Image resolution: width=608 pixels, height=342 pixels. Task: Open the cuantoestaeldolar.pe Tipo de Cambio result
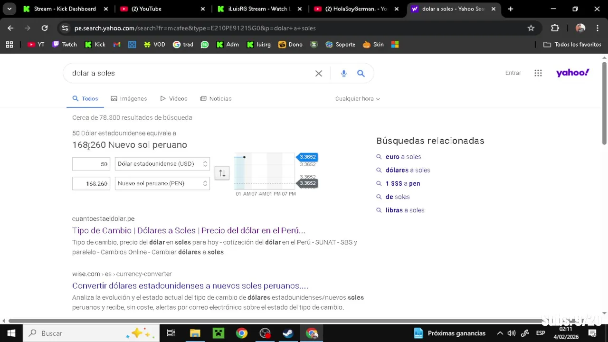click(189, 230)
